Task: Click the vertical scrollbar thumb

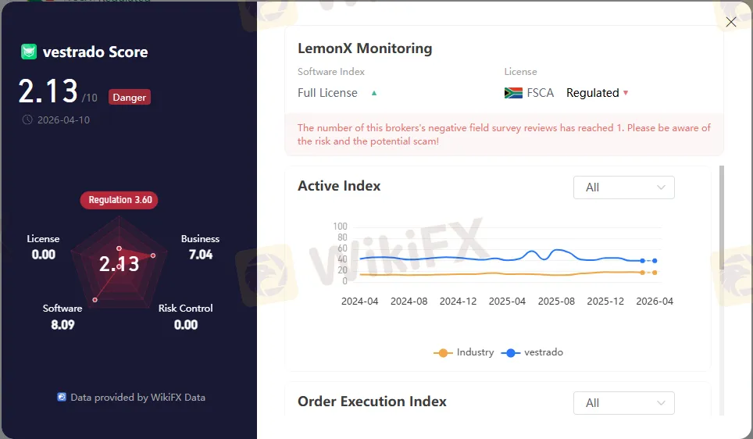Action: point(721,219)
